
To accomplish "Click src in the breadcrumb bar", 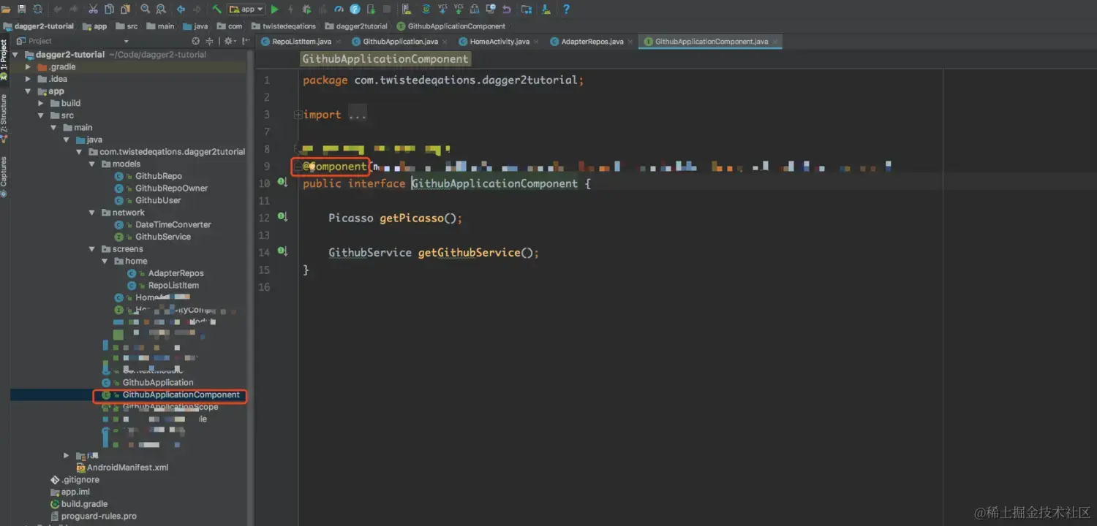I will click(126, 26).
